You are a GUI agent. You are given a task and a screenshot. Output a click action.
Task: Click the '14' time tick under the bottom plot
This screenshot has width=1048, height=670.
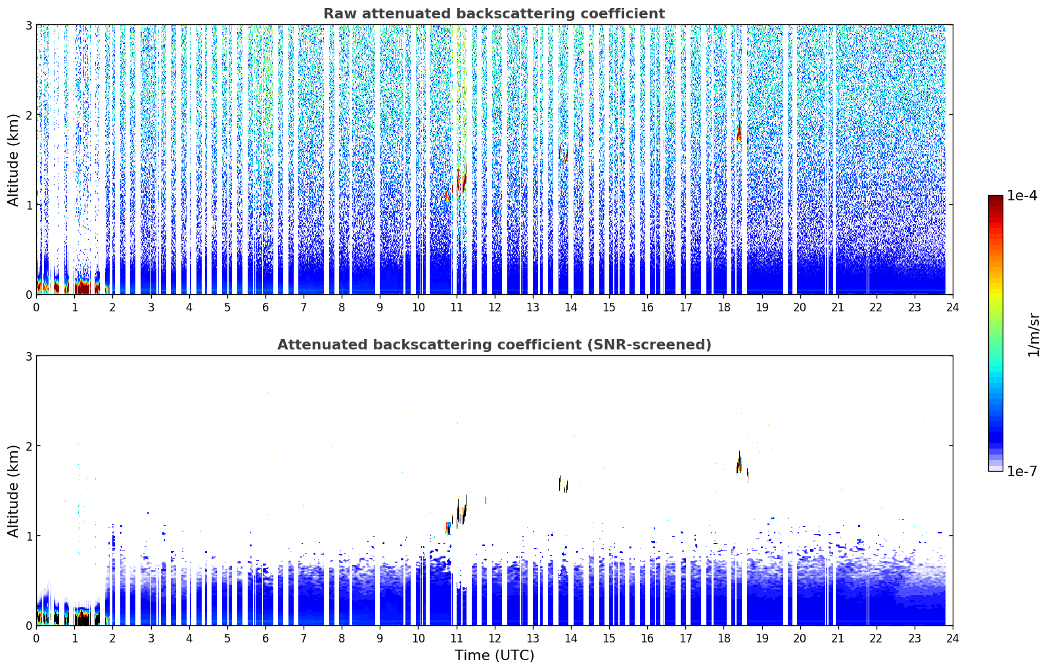tap(571, 638)
